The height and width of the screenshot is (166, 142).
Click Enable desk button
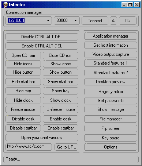pos(60,119)
